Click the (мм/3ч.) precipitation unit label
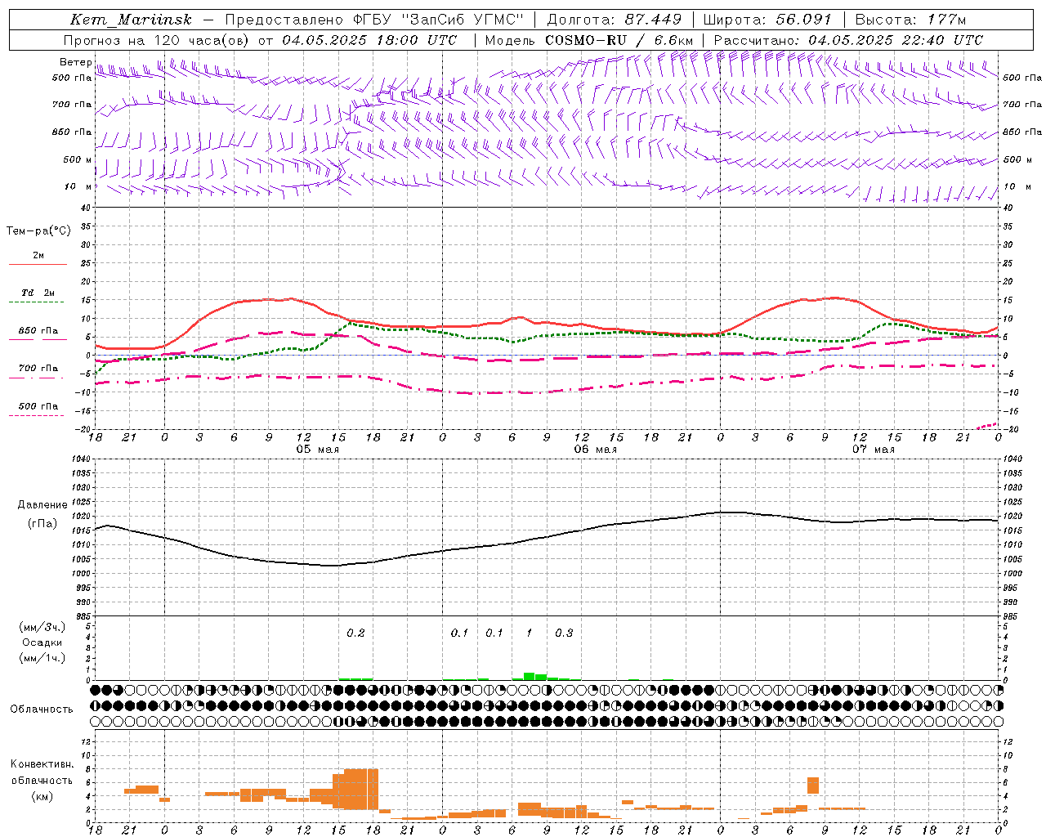 click(x=42, y=627)
